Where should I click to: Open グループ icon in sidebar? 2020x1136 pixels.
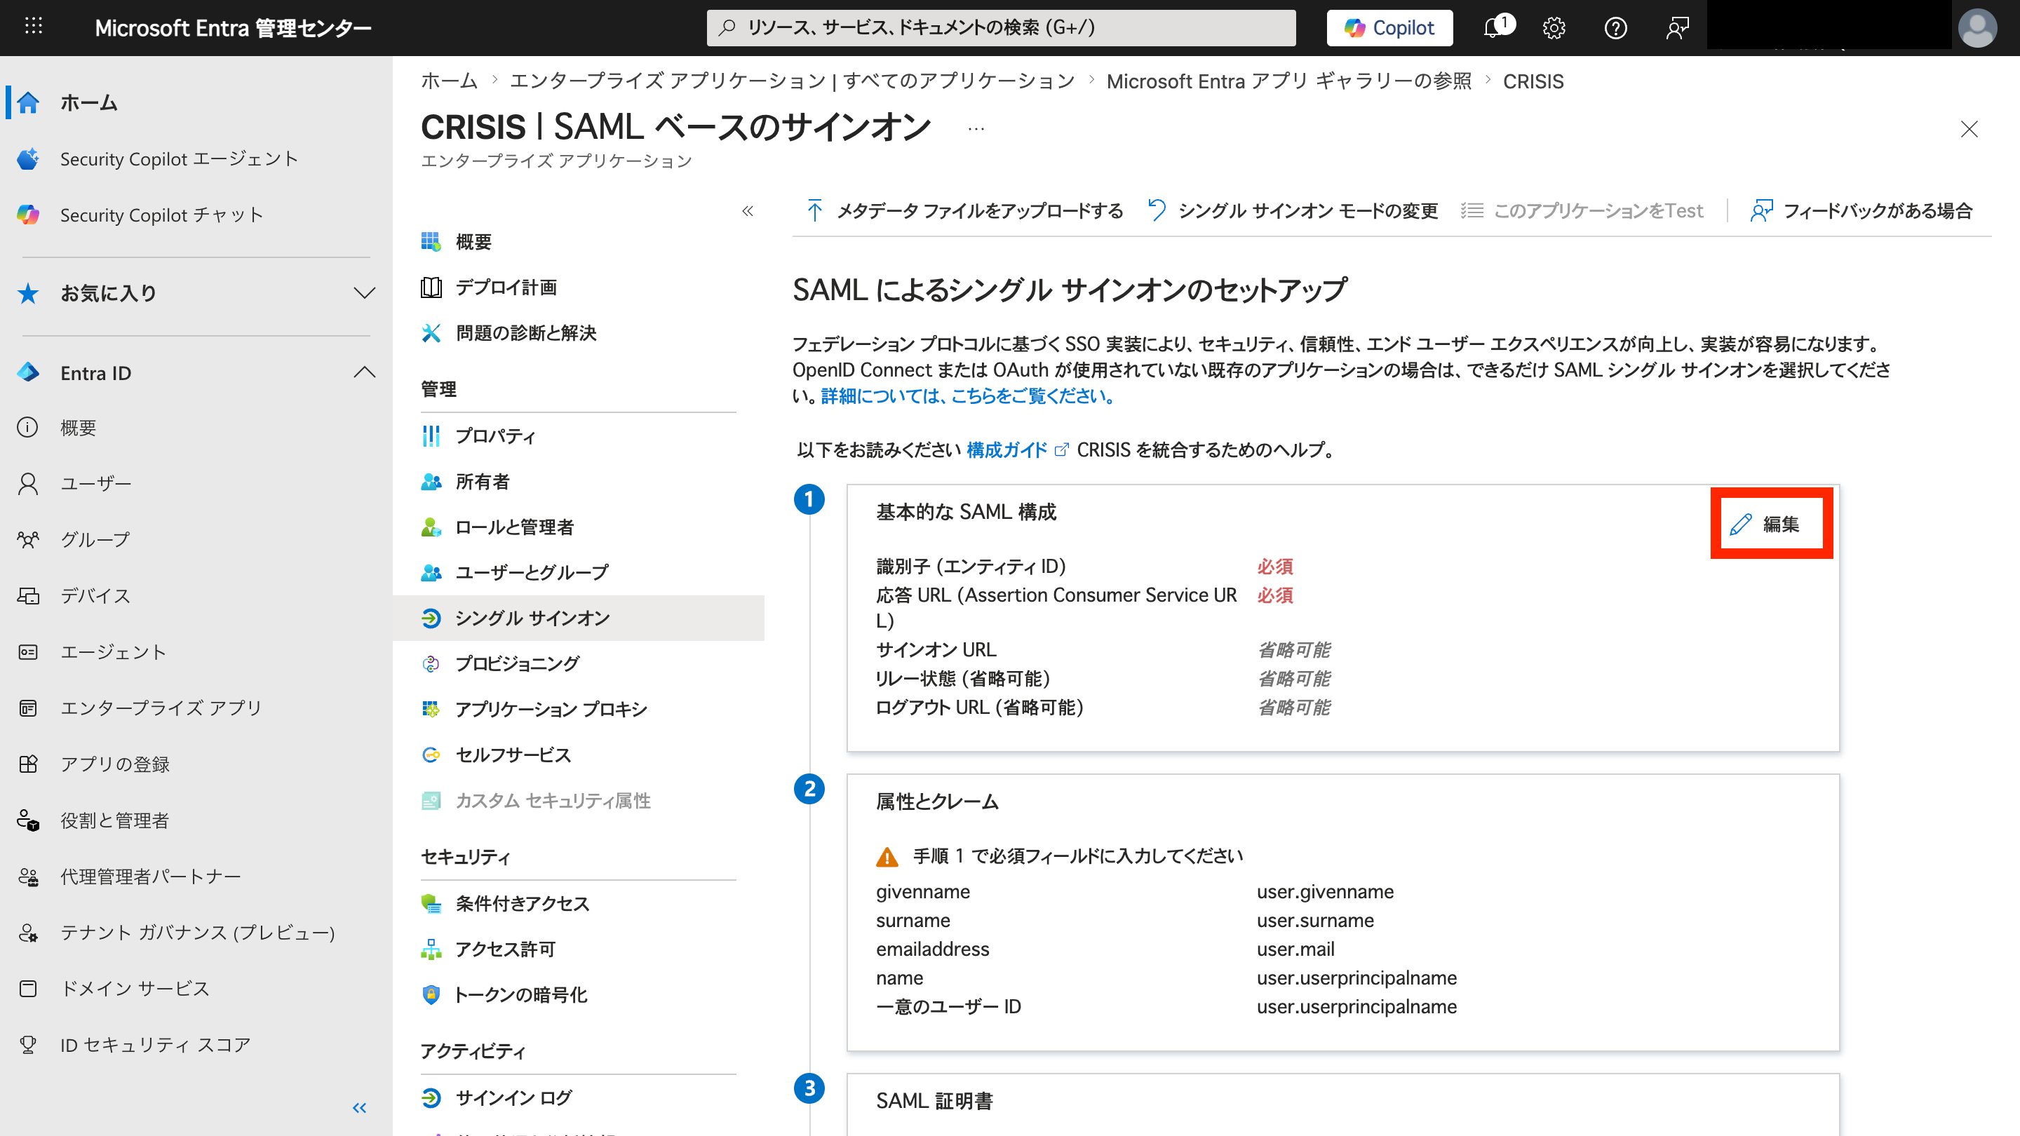(x=27, y=539)
